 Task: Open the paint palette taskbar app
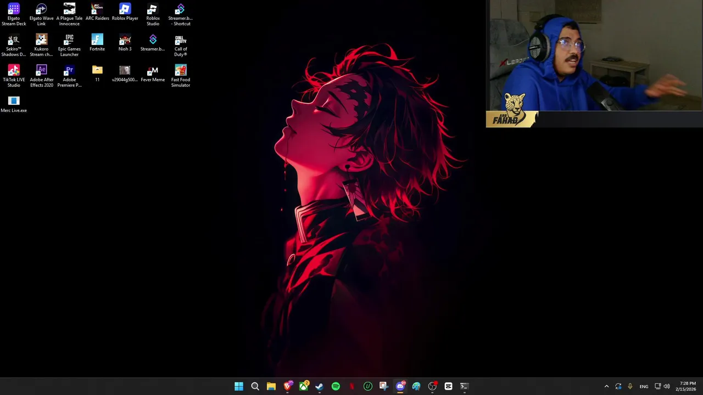(x=416, y=386)
